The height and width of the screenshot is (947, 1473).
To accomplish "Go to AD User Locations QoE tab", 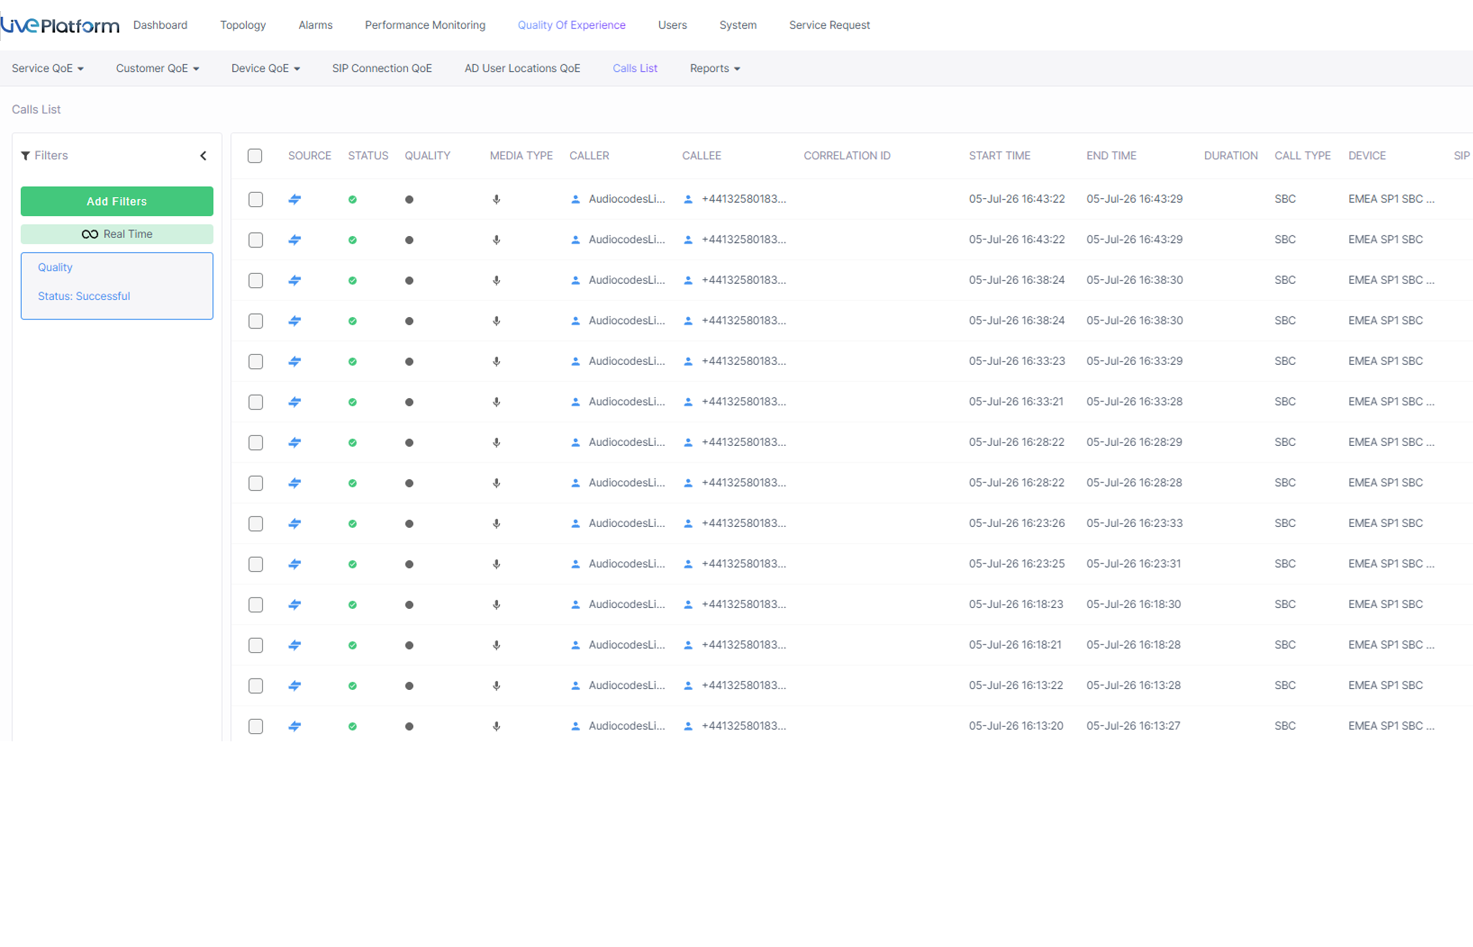I will (x=522, y=68).
